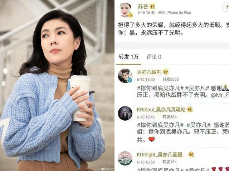Click the crown badge beside 苏芒

(x=153, y=6)
